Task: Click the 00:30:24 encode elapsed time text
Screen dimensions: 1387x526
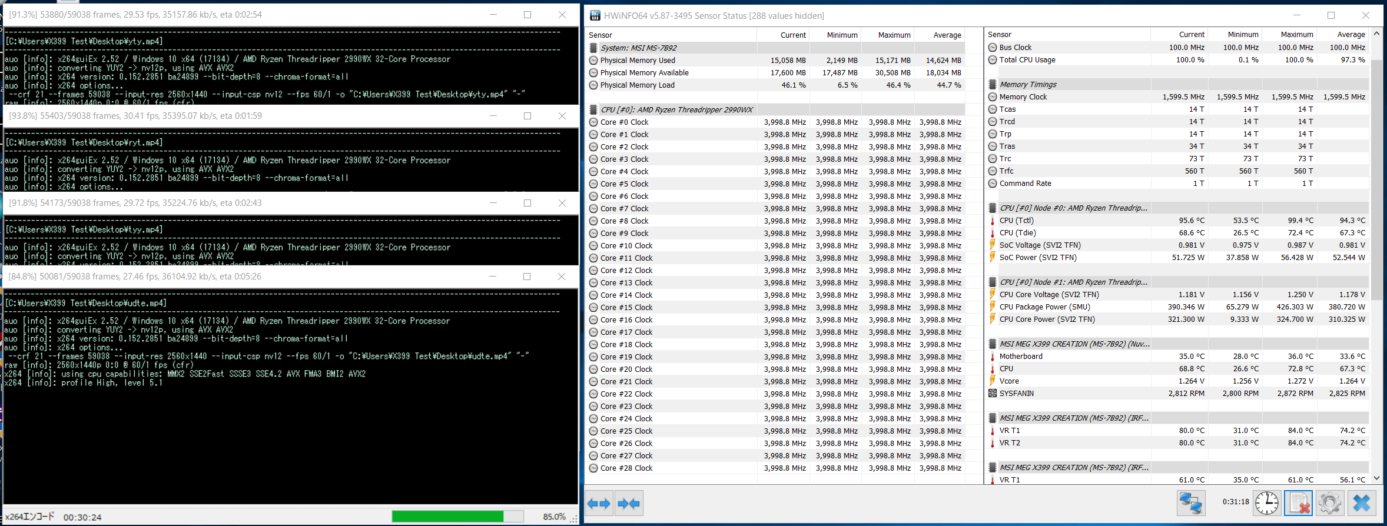Action: coord(82,517)
